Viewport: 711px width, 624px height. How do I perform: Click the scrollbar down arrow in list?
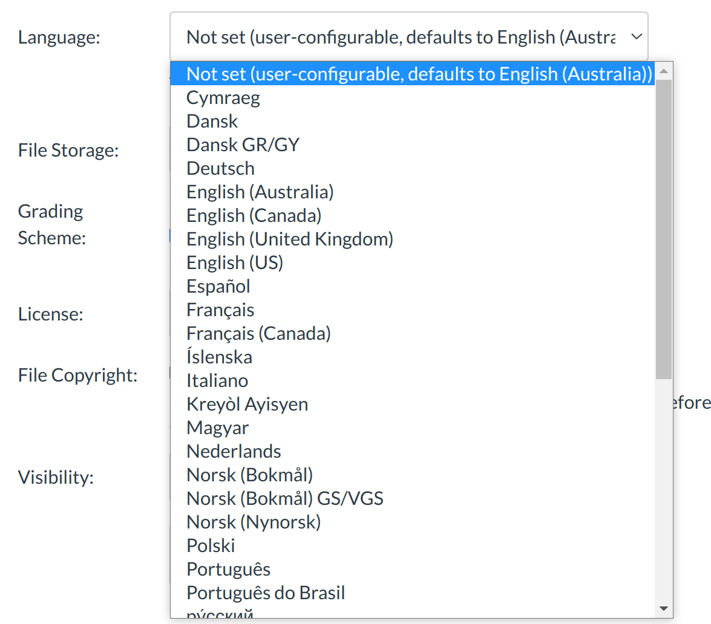click(664, 608)
